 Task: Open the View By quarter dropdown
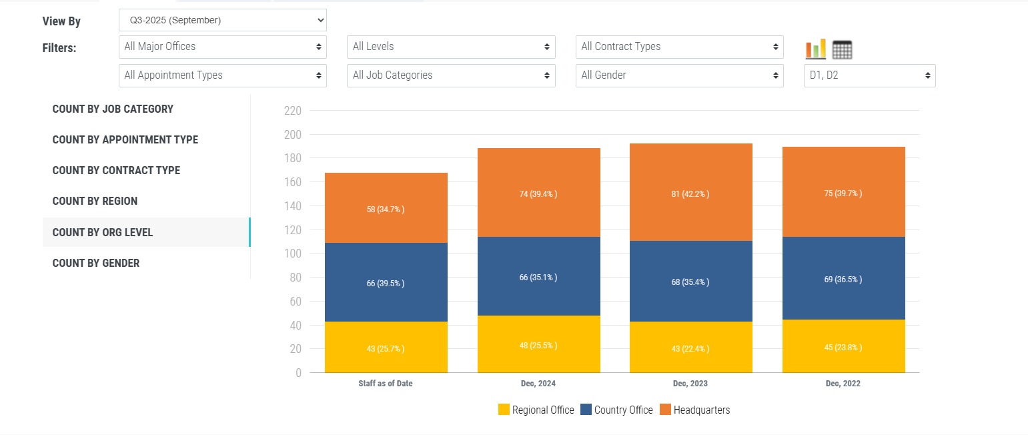[x=222, y=20]
